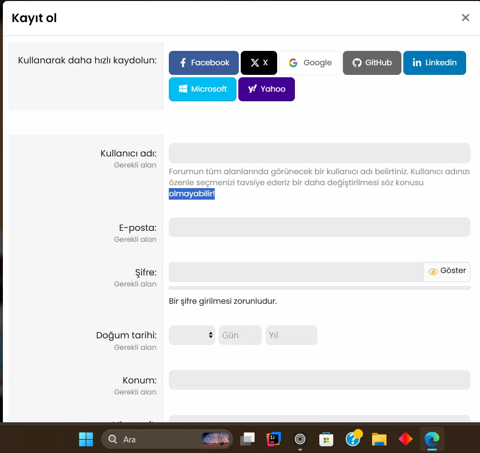The width and height of the screenshot is (480, 453).
Task: Click the "E-posta:" label
Action: tap(138, 227)
